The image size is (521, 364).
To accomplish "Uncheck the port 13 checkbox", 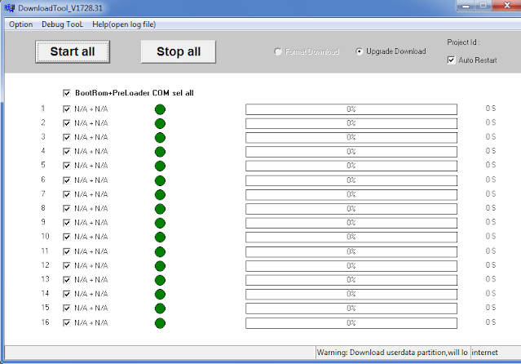I will [x=67, y=280].
